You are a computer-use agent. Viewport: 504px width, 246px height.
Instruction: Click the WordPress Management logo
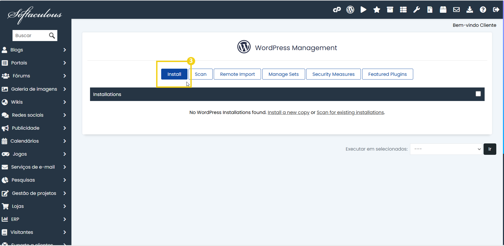[x=244, y=47]
